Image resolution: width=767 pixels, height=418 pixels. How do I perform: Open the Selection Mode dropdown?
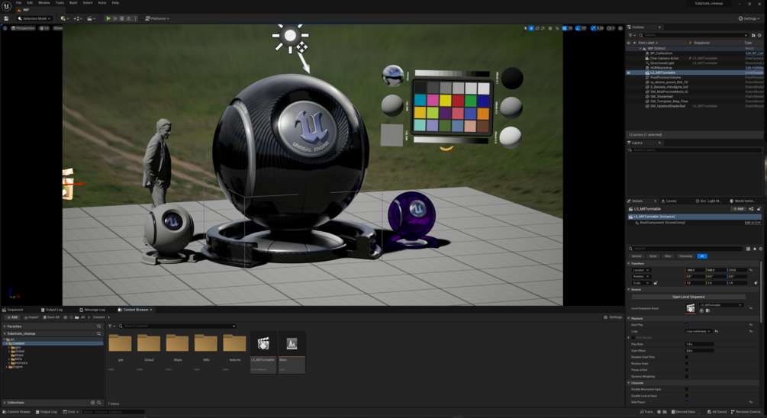(x=34, y=18)
